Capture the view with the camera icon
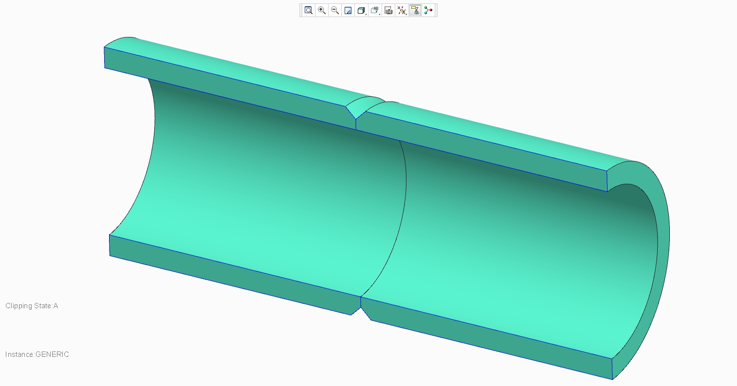The height and width of the screenshot is (386, 737). coord(388,10)
